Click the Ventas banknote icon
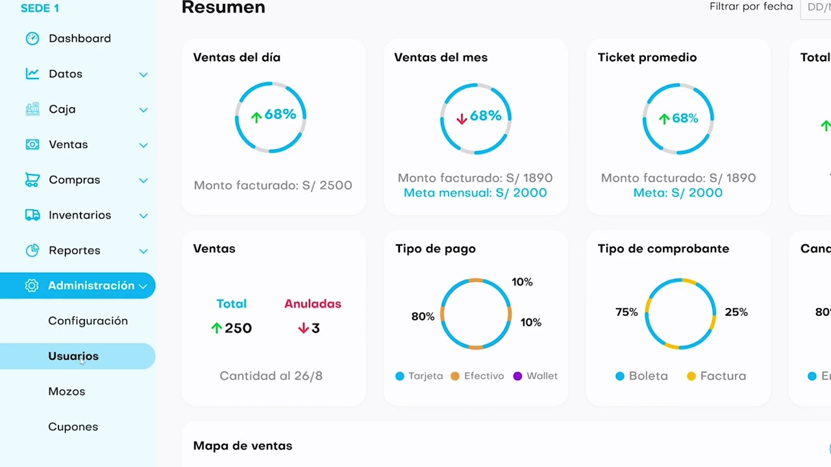Screen dimensions: 831x467 click(x=32, y=145)
